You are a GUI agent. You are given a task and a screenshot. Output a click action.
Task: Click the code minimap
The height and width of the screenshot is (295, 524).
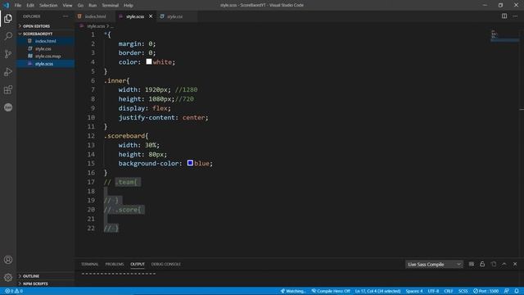pos(504,36)
